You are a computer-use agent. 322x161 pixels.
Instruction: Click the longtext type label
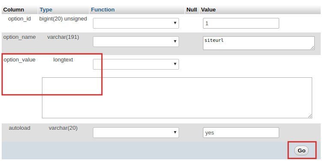coord(63,60)
